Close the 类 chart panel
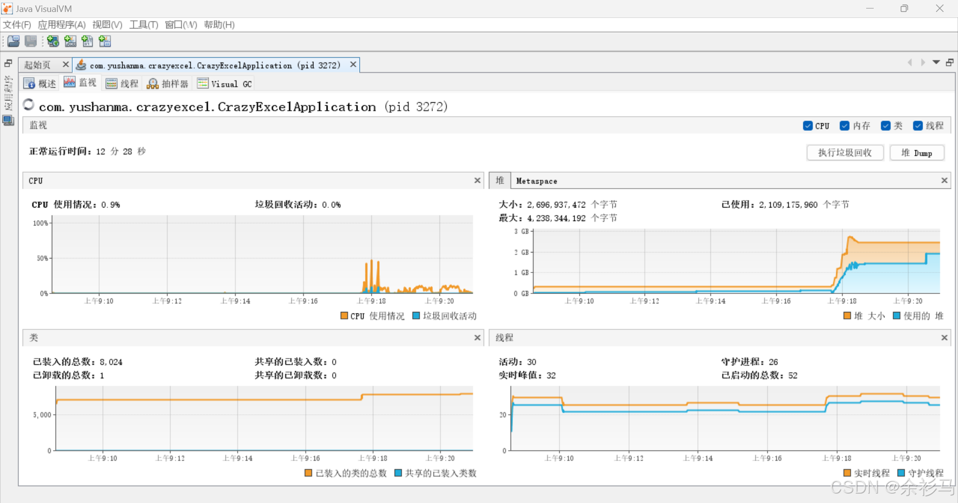The image size is (958, 503). (x=478, y=338)
